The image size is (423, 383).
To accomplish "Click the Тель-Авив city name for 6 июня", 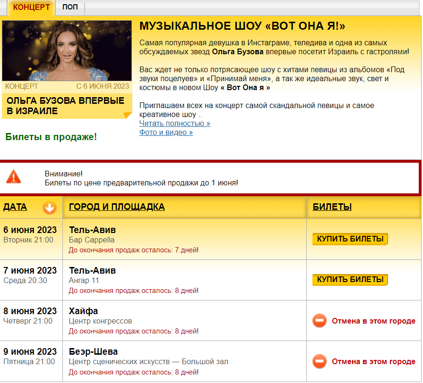I will (92, 230).
